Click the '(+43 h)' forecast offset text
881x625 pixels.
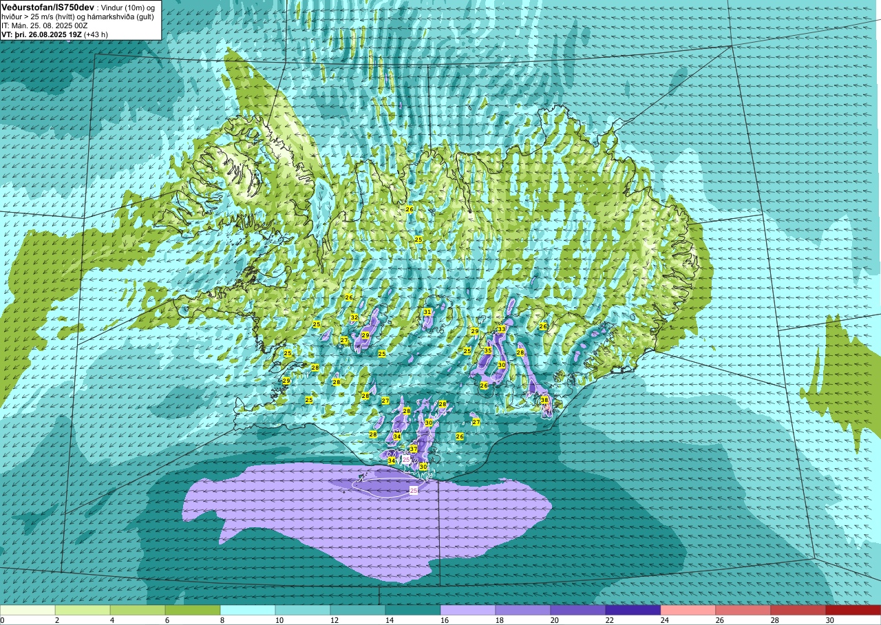pos(96,34)
